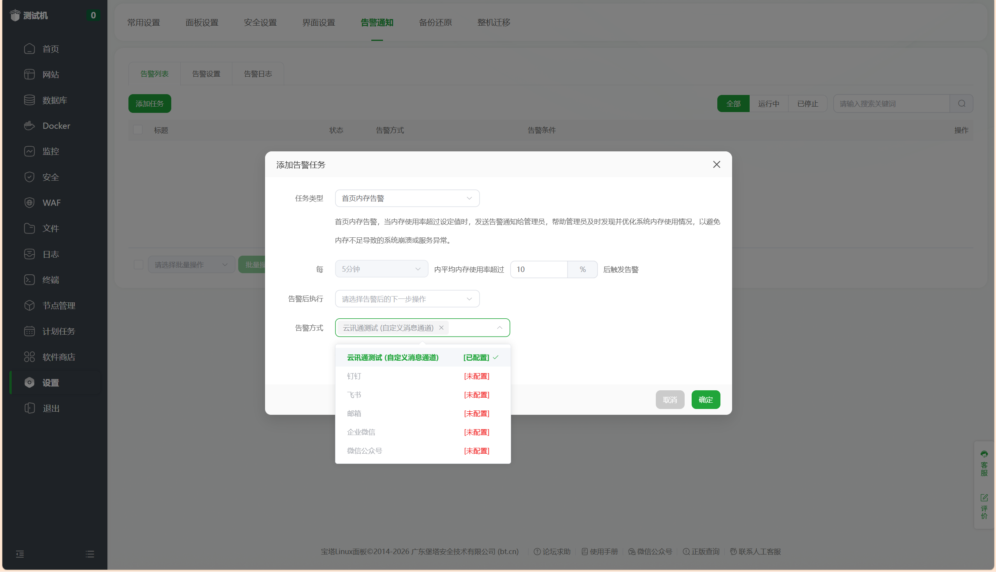Click the 计划任务 calendar icon
The height and width of the screenshot is (572, 996).
coord(30,331)
